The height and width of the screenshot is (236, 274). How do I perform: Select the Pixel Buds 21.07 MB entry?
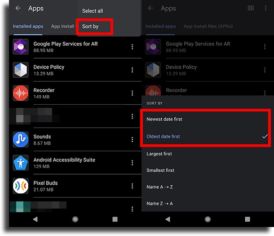tap(75, 186)
